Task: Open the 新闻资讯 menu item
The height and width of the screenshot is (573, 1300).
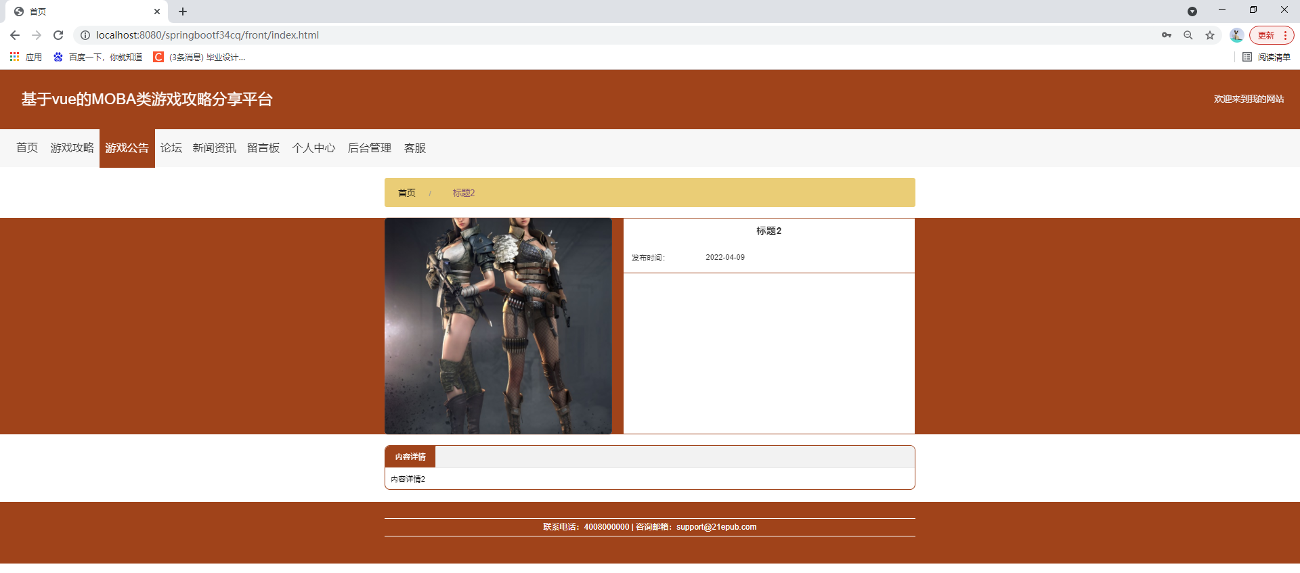Action: (215, 148)
